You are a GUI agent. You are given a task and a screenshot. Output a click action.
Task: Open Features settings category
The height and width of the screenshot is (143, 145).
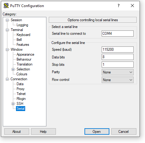[x=23, y=45]
